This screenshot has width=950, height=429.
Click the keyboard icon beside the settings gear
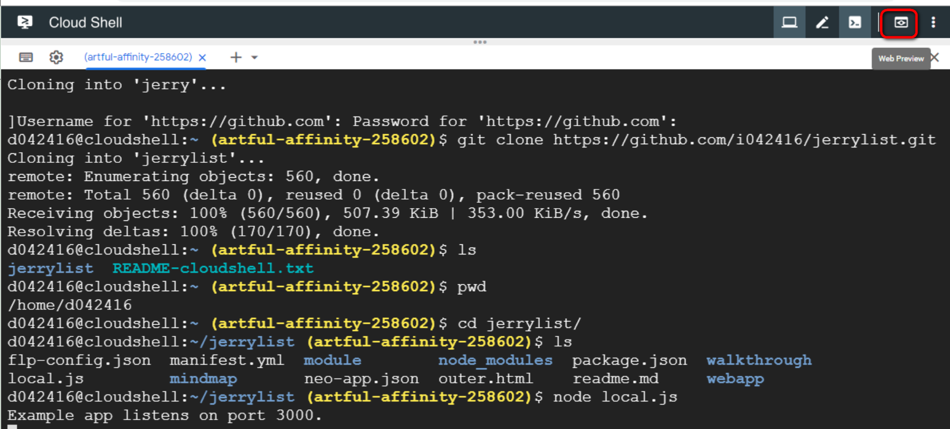click(26, 57)
